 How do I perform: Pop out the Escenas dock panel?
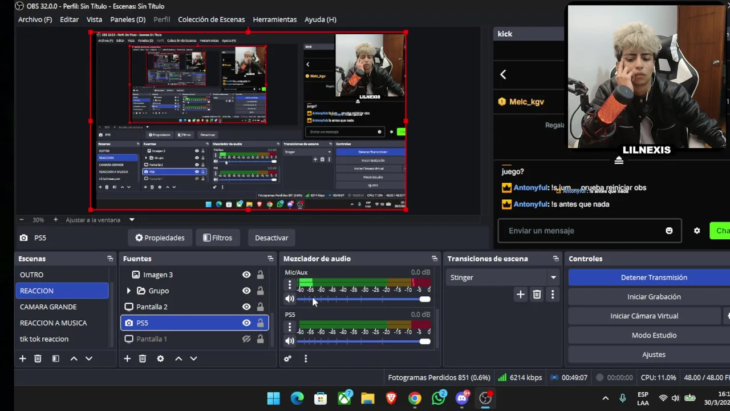pyautogui.click(x=110, y=259)
